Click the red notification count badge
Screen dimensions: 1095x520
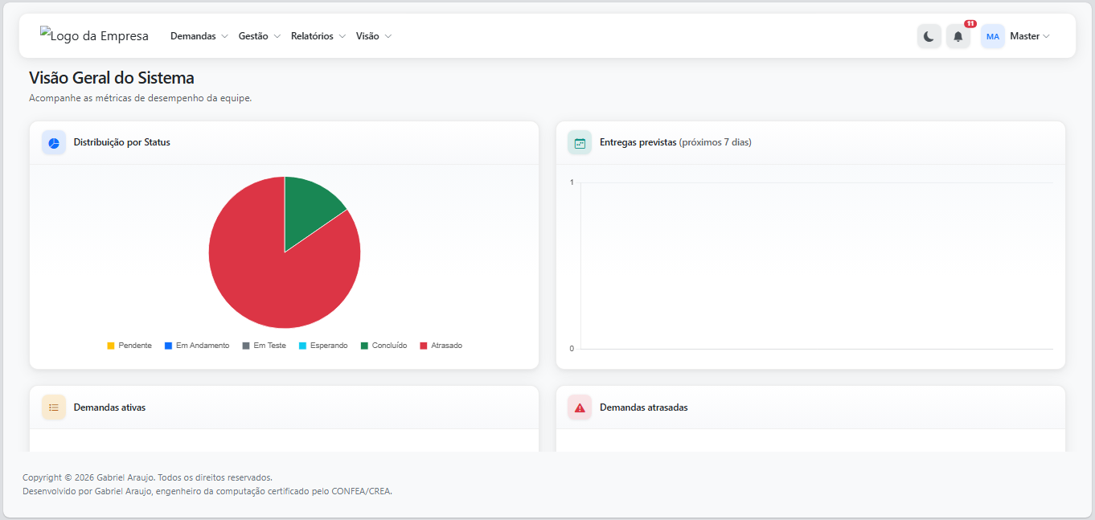point(970,24)
